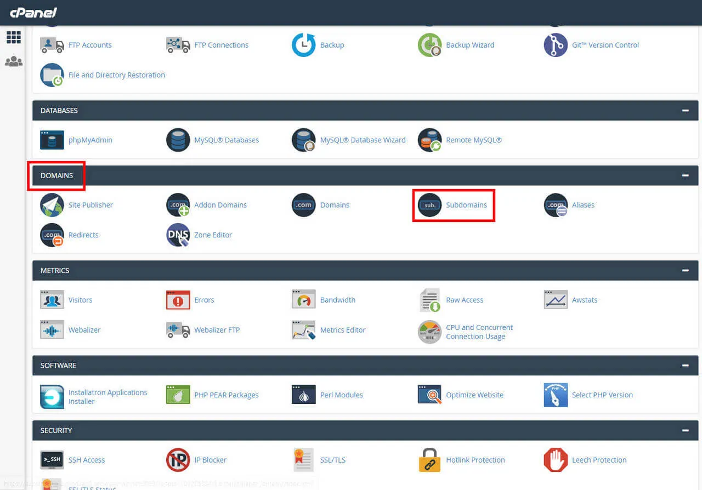Open the FTP Connections truck icon

pyautogui.click(x=178, y=45)
